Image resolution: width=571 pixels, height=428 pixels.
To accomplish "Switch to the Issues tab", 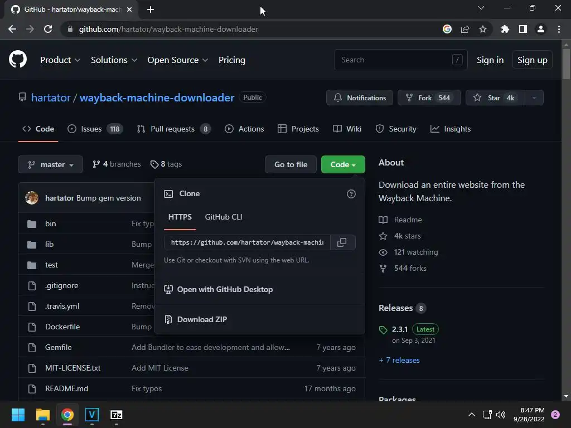I will click(x=95, y=129).
